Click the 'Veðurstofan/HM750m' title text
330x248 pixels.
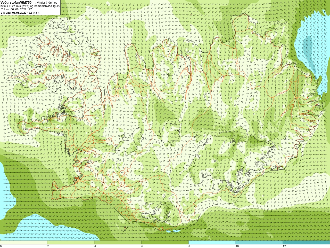(17, 2)
